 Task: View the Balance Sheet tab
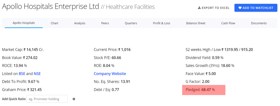coord(196,23)
